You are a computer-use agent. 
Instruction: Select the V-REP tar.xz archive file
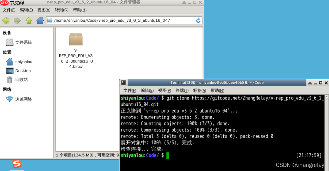[x=76, y=39]
